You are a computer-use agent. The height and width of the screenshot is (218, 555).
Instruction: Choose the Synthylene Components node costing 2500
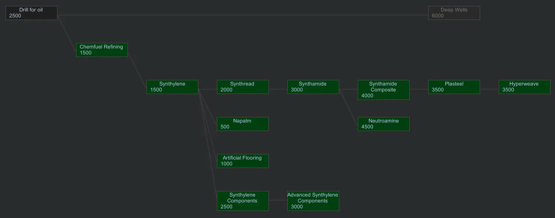243,201
